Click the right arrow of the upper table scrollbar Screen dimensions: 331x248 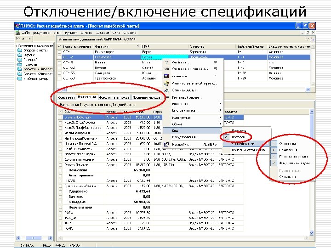click(x=308, y=90)
